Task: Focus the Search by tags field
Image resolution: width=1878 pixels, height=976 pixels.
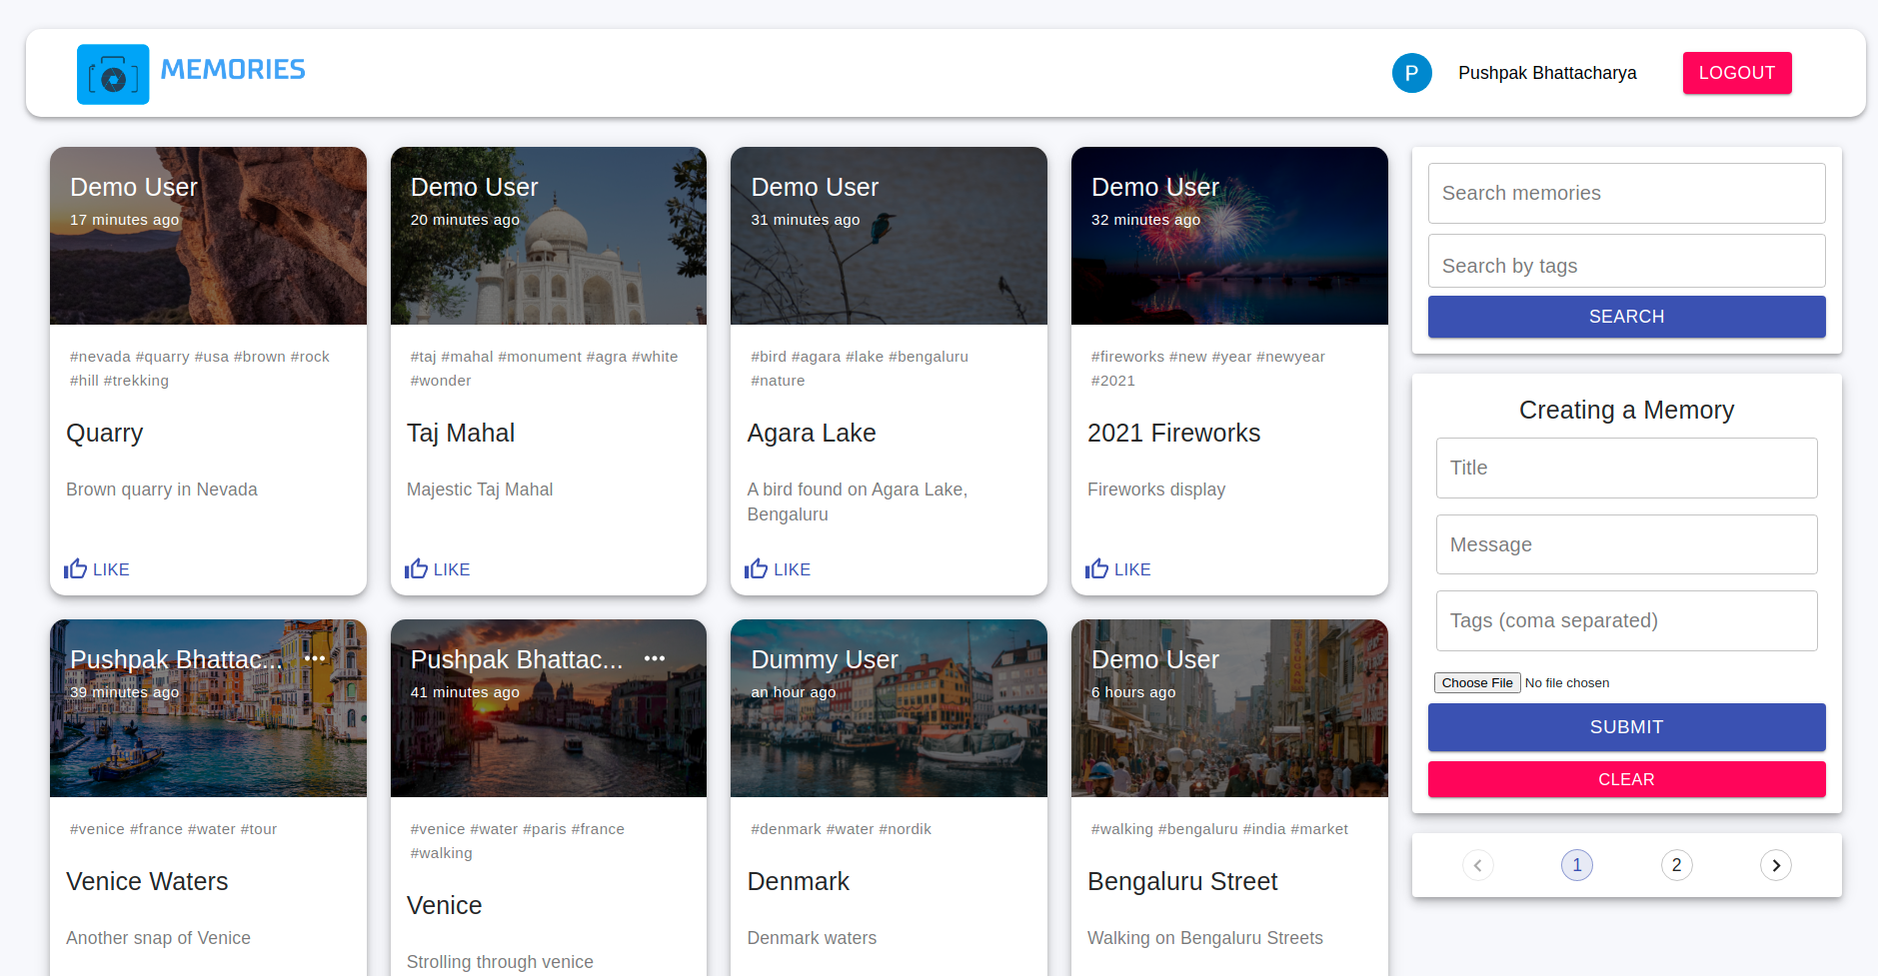Action: coord(1627,261)
